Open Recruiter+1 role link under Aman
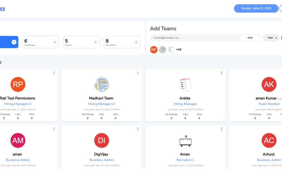This screenshot has width=282, height=169. click(185, 160)
